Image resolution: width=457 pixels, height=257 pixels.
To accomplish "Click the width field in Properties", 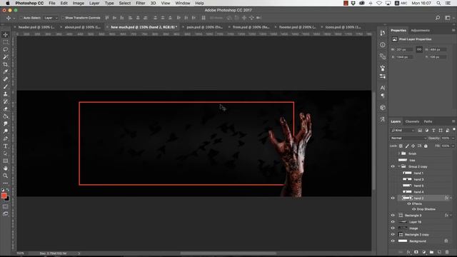I will point(404,49).
